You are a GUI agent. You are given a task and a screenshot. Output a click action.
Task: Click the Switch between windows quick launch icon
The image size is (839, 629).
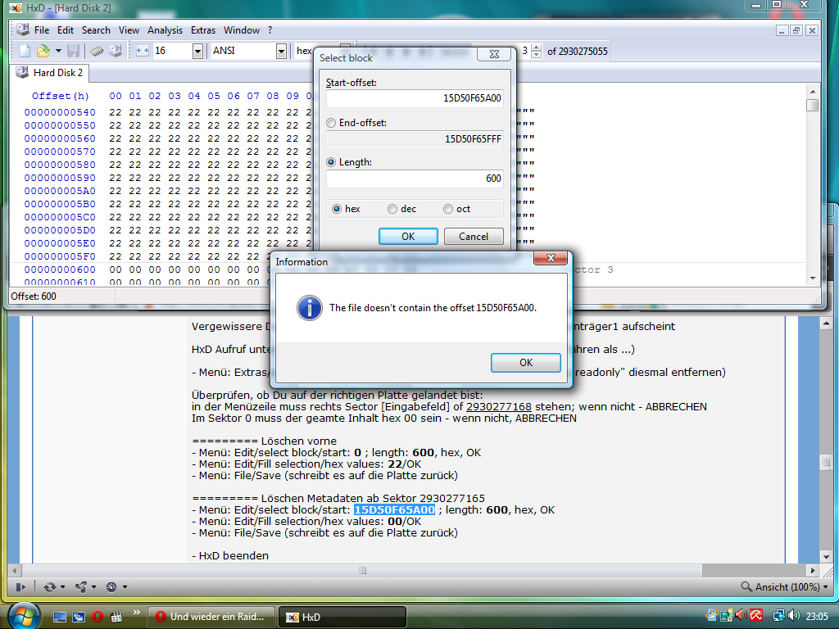[79, 617]
